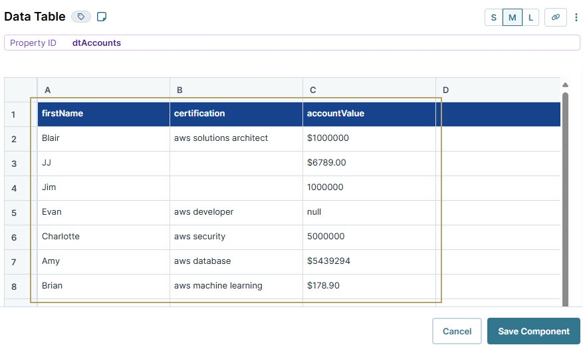Click the accountValue header cell
The width and height of the screenshot is (583, 347).
[369, 114]
